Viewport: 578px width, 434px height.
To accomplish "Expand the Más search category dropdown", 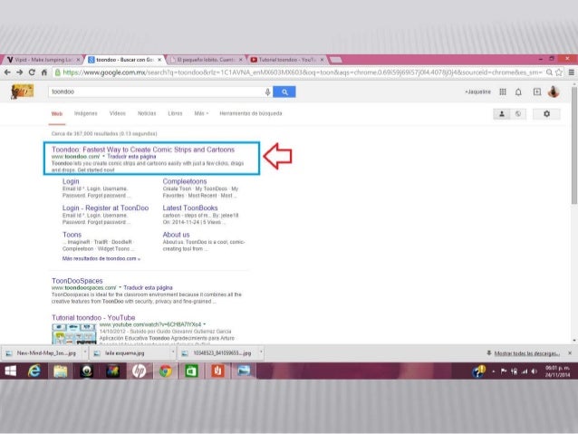I will [x=201, y=113].
